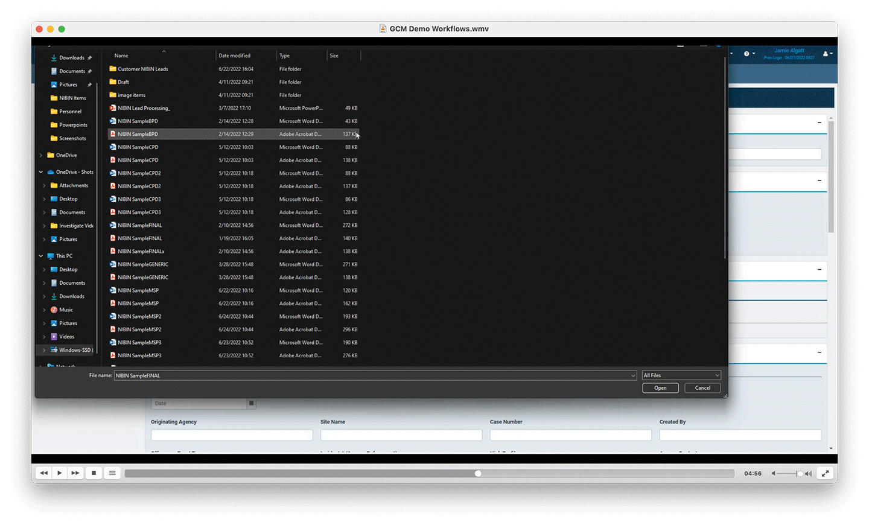Image resolution: width=869 pixels, height=525 pixels.
Task: Click the speaker icon at maximum volume
Action: pos(808,474)
